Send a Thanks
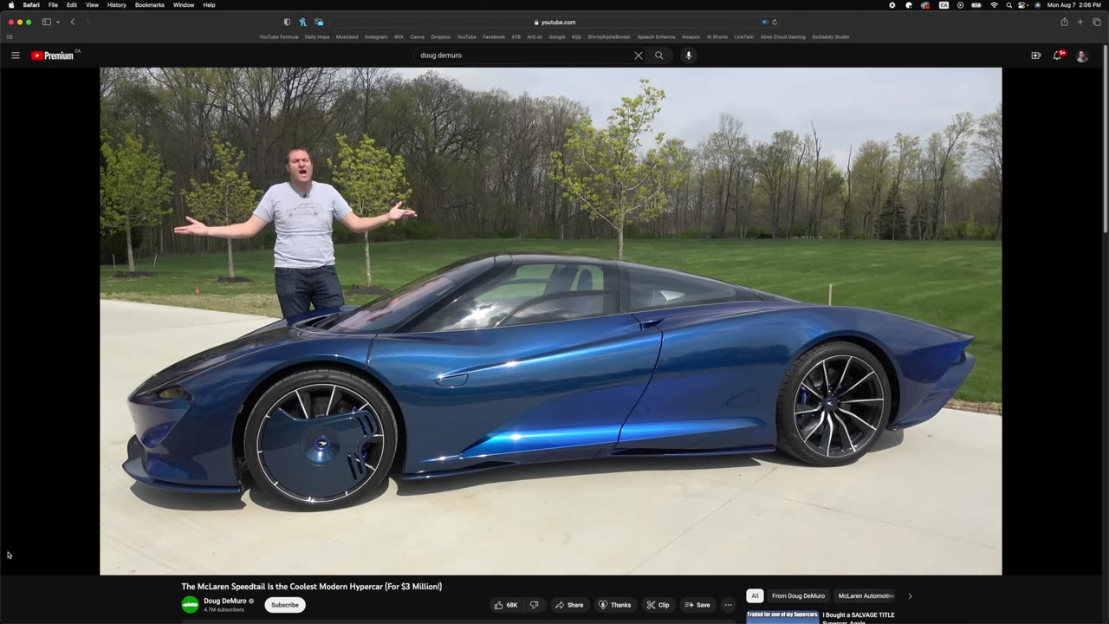The height and width of the screenshot is (624, 1109). coord(614,605)
